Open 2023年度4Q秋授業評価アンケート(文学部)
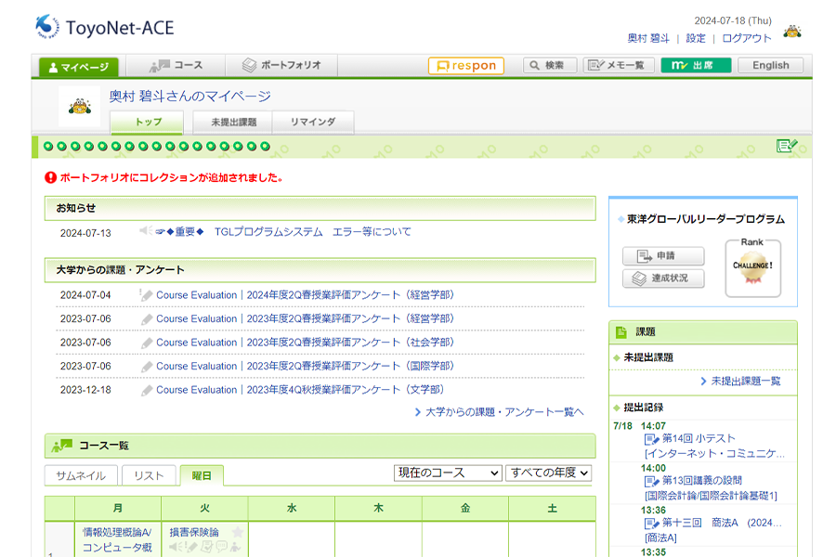This screenshot has height=557, width=836. coord(300,390)
